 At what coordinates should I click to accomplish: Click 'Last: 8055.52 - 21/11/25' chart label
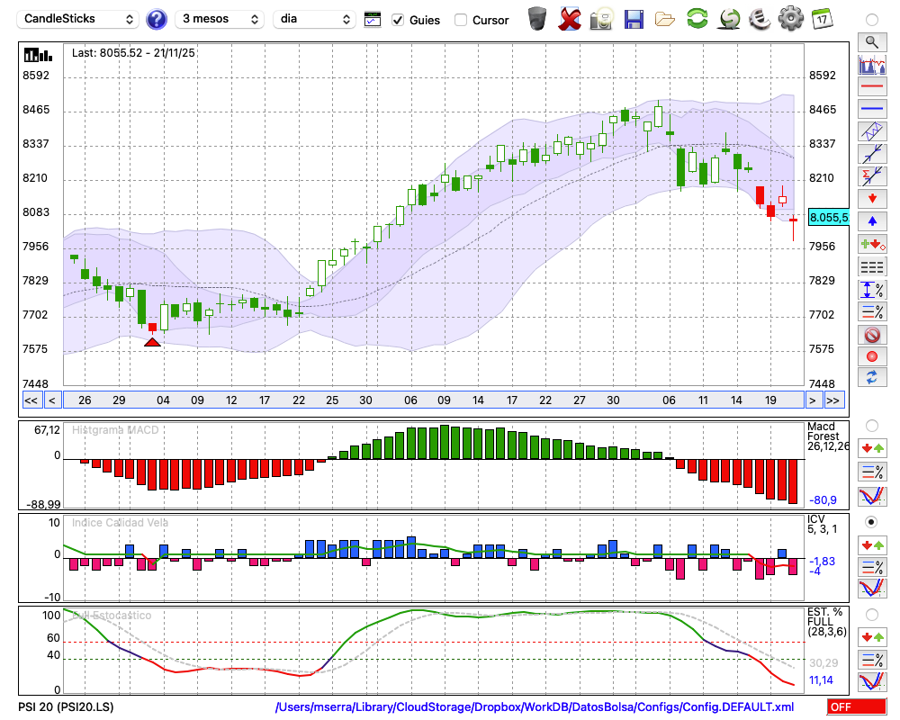(x=133, y=53)
